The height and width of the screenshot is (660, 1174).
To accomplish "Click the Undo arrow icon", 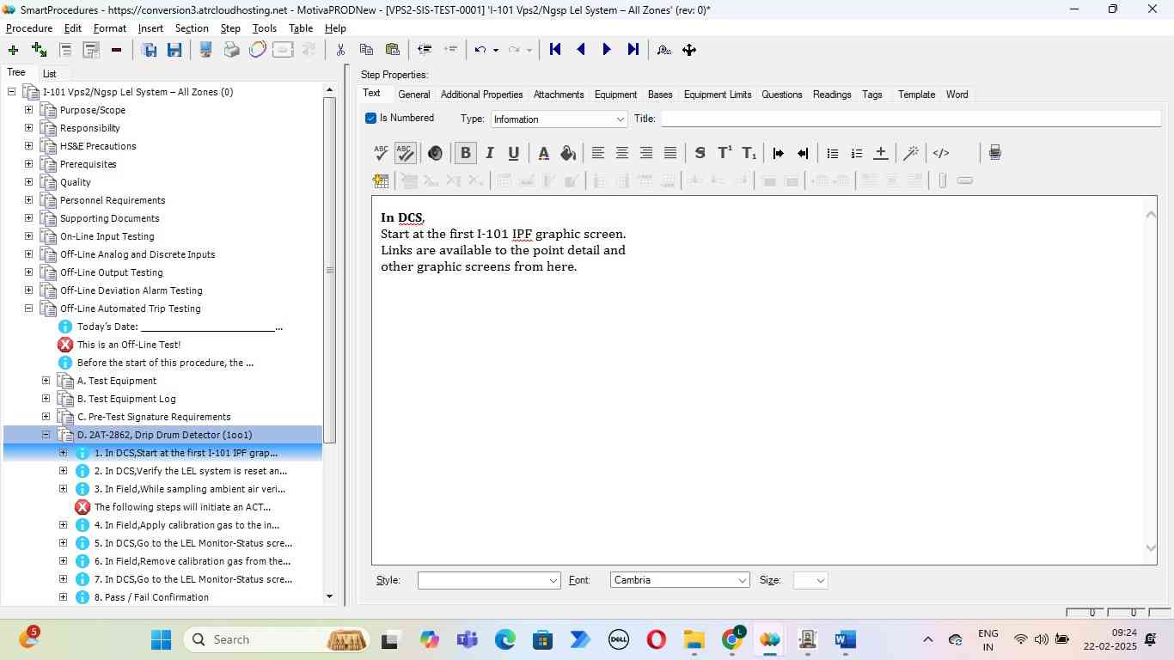I will click(480, 50).
